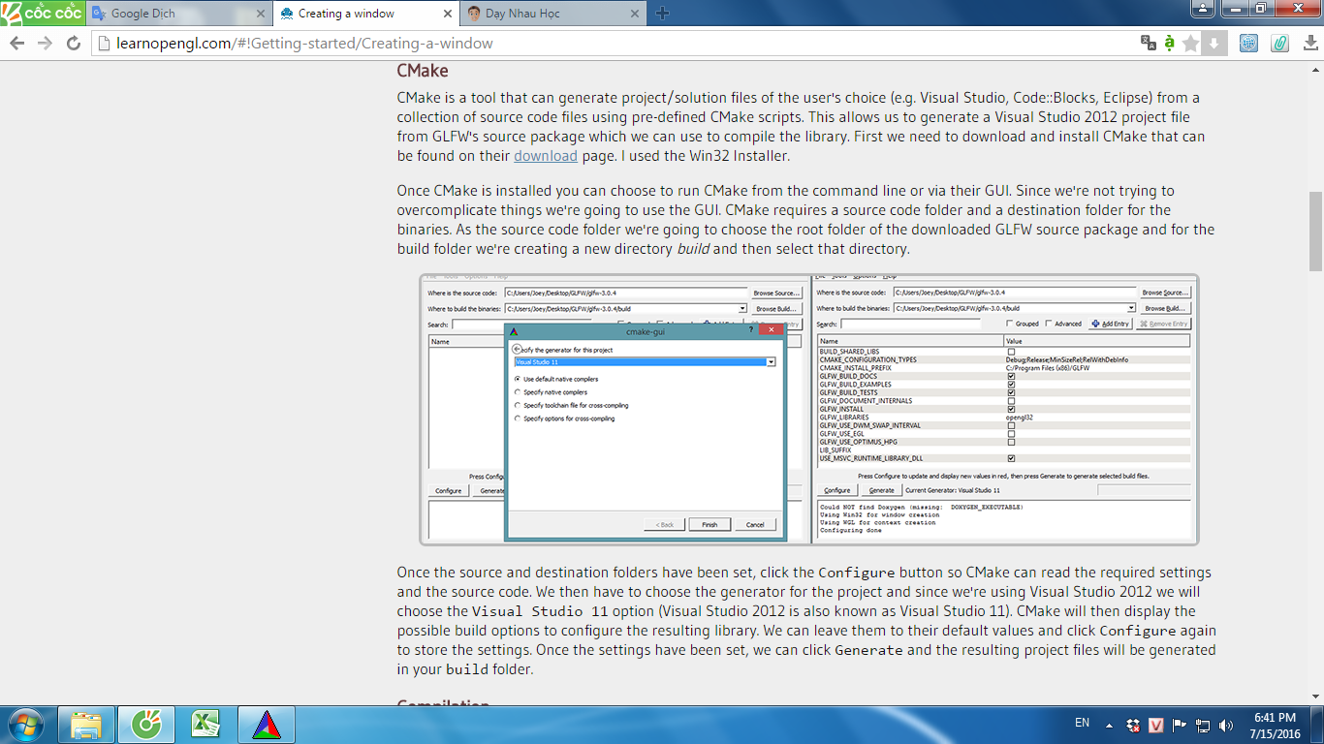This screenshot has height=744, width=1324.
Task: Open Excel from the taskbar
Action: click(206, 725)
